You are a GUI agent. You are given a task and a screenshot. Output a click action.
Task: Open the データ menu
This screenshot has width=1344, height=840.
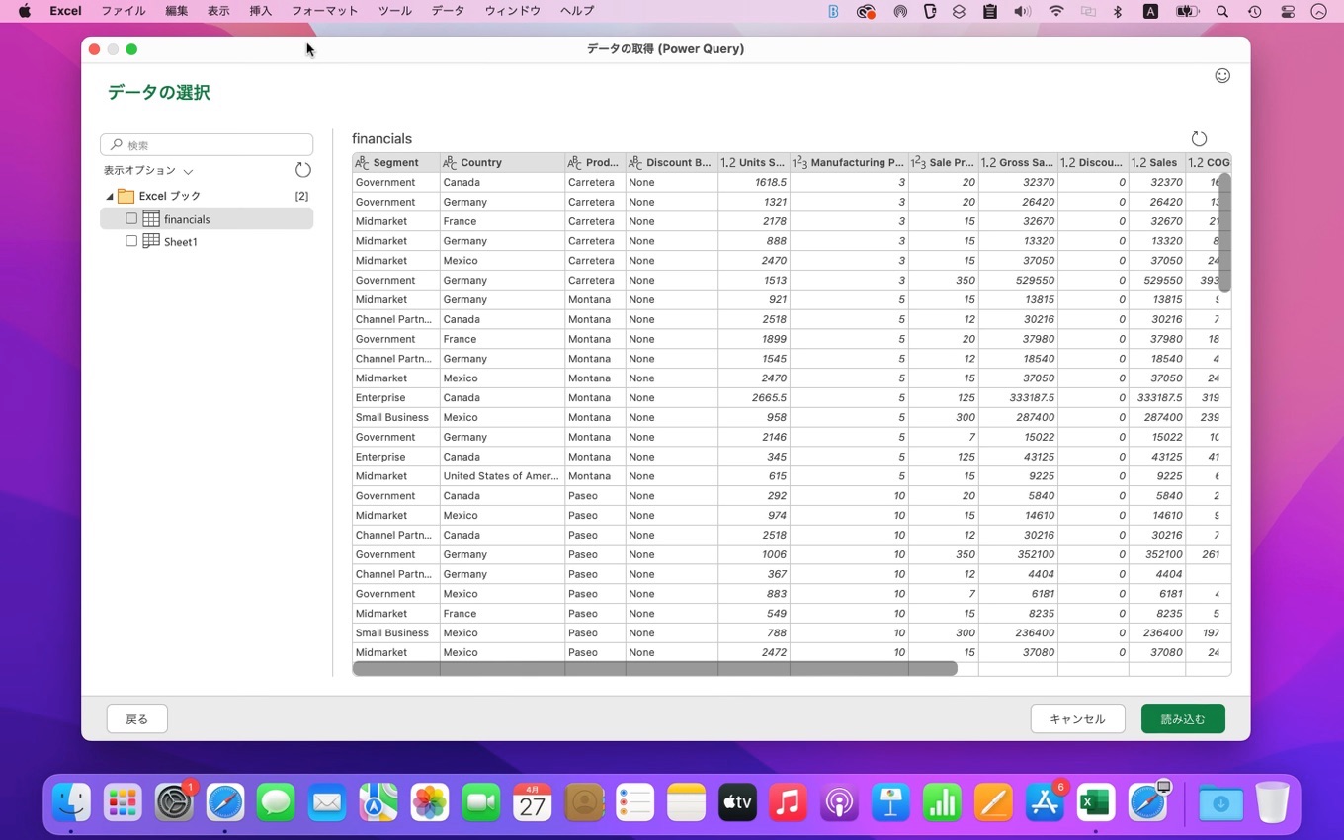(447, 11)
